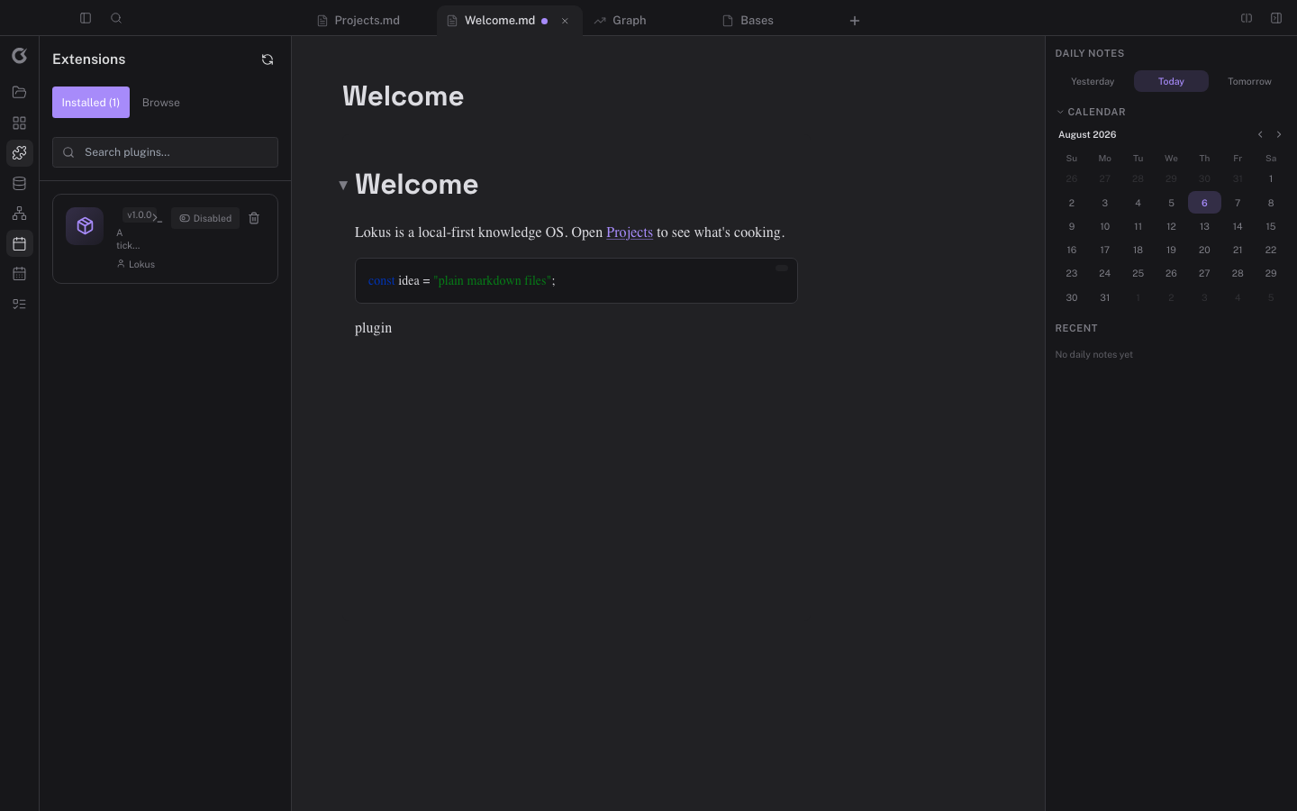Screen dimensions: 1297x811
Task: Open the search magnifier in the title bar
Action: [x=116, y=18]
